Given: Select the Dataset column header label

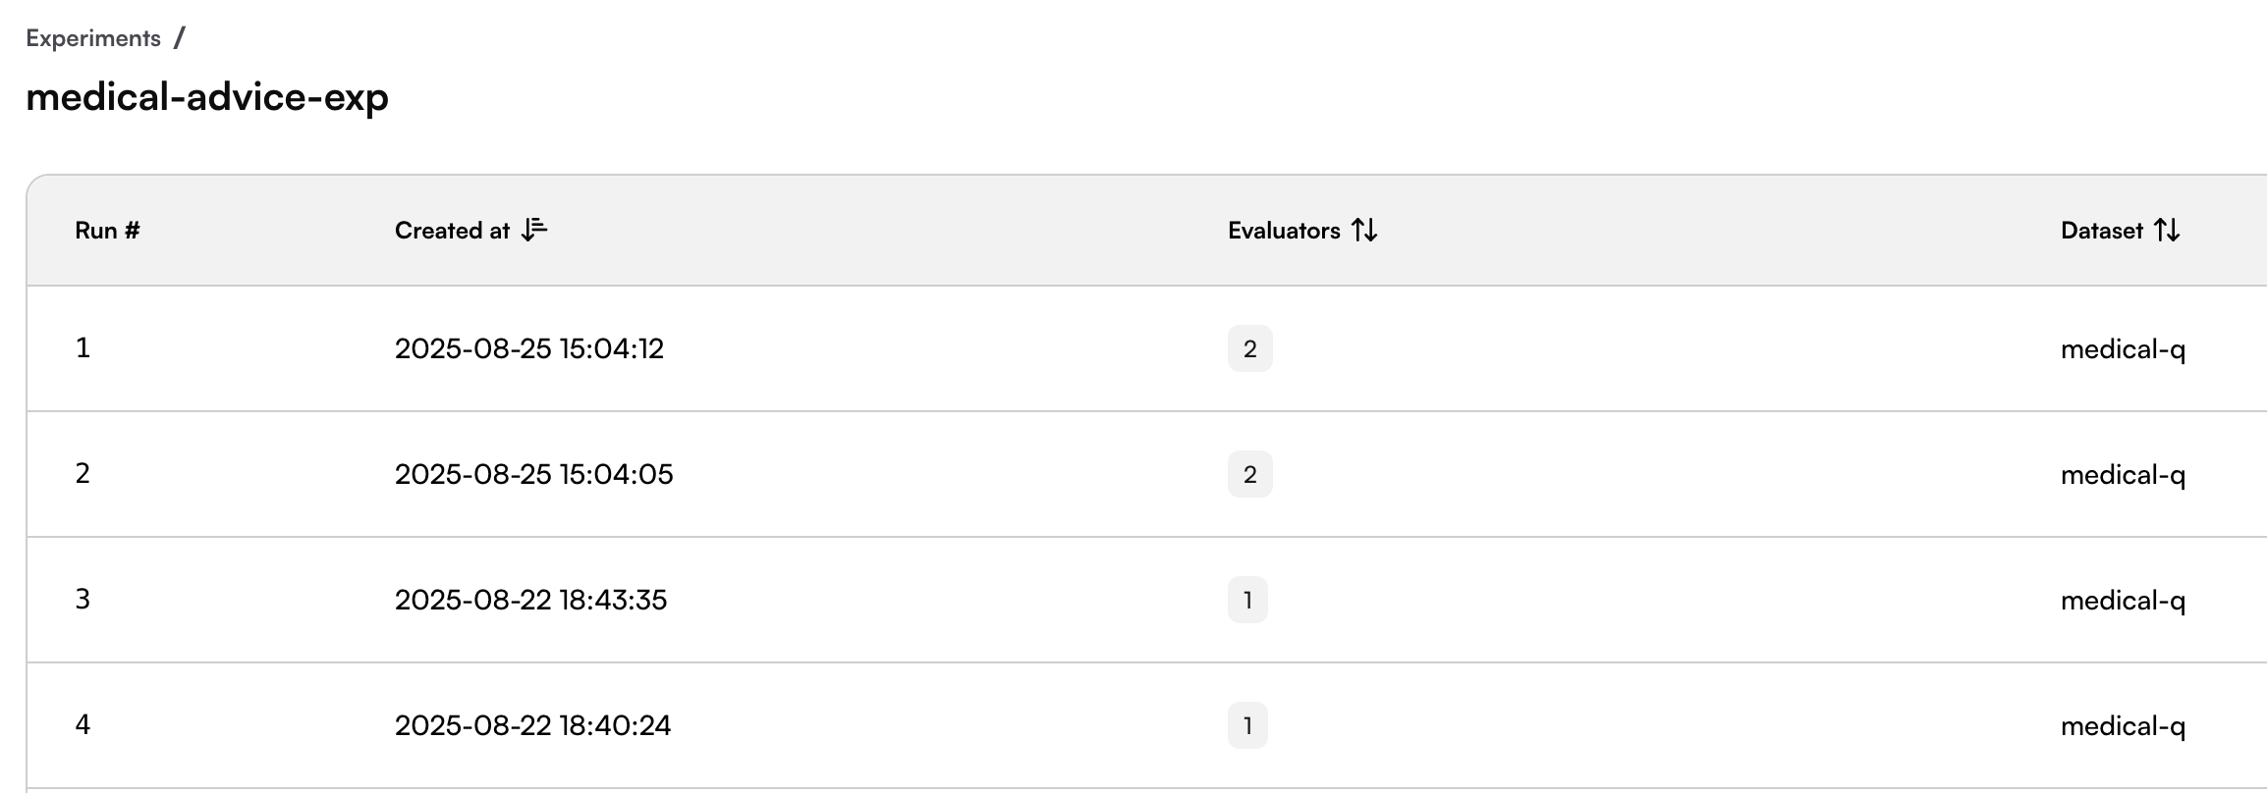Looking at the screenshot, I should (2102, 231).
